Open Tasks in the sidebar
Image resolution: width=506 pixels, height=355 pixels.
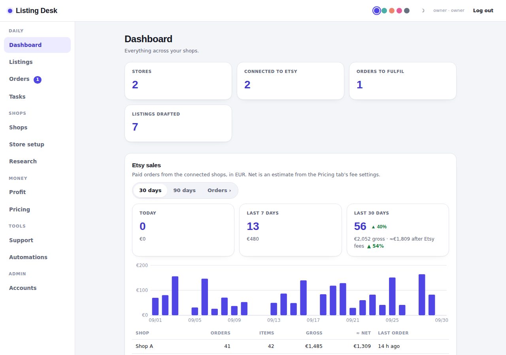click(37, 97)
